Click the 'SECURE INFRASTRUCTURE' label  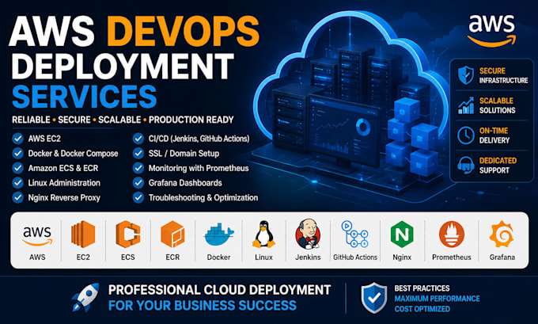pos(504,75)
